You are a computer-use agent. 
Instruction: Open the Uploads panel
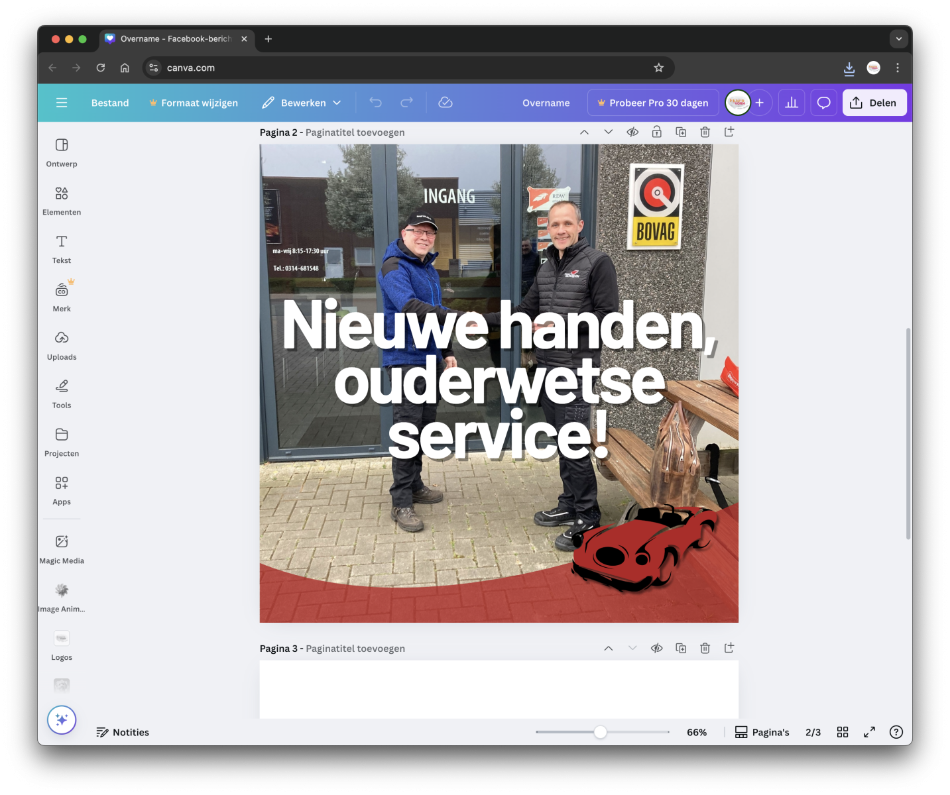[x=61, y=344]
